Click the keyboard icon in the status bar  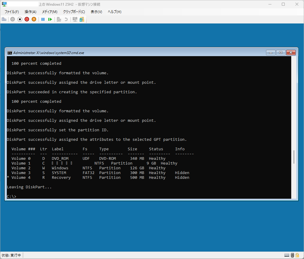[287, 255]
